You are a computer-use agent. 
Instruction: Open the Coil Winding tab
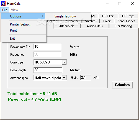pos(124,26)
